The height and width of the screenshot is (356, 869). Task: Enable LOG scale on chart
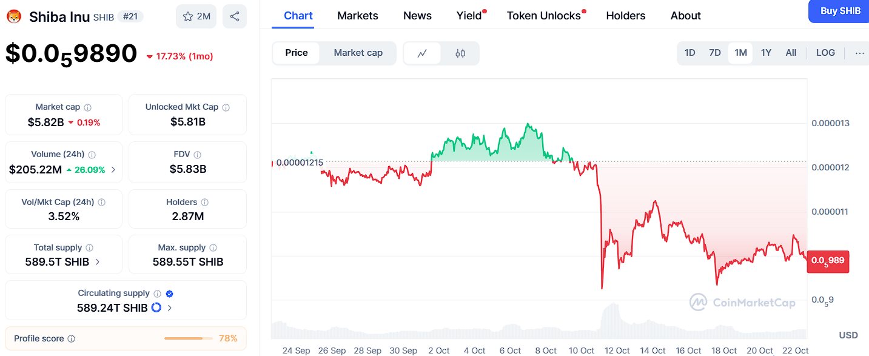[825, 53]
